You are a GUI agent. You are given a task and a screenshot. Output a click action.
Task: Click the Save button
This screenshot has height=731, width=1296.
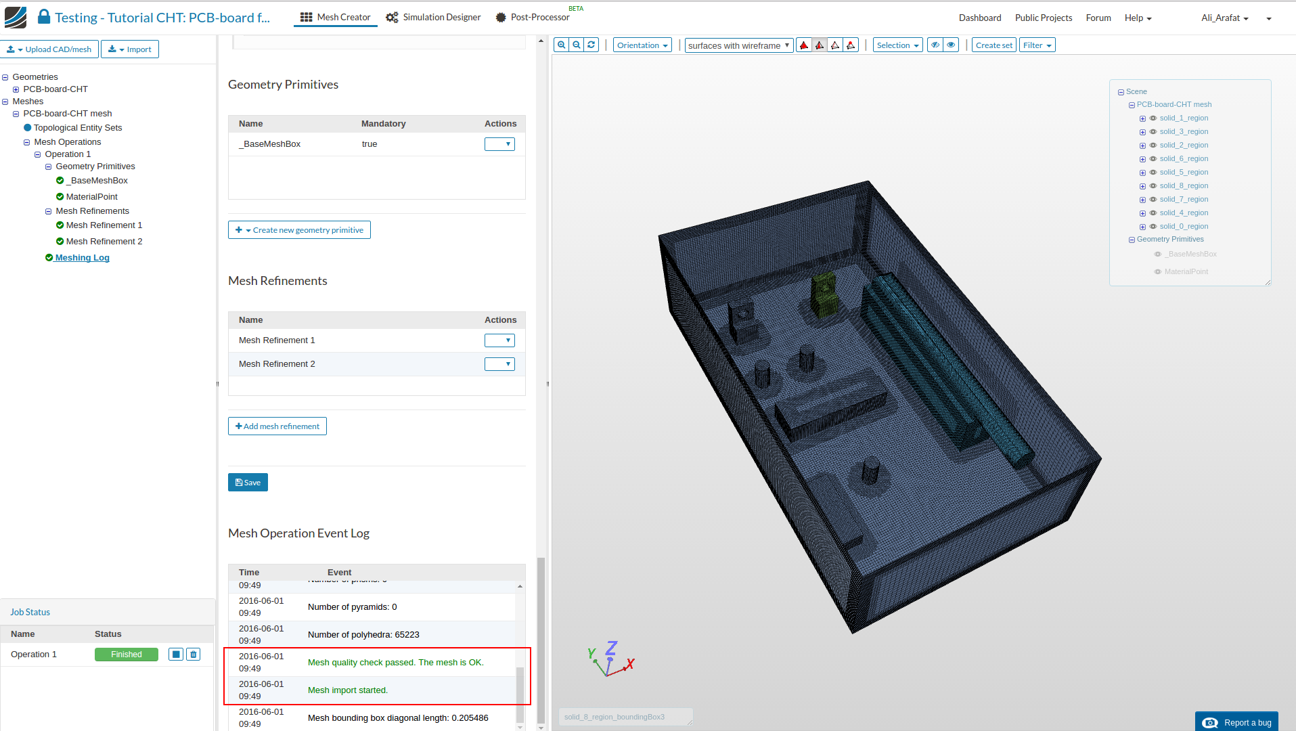pos(248,483)
